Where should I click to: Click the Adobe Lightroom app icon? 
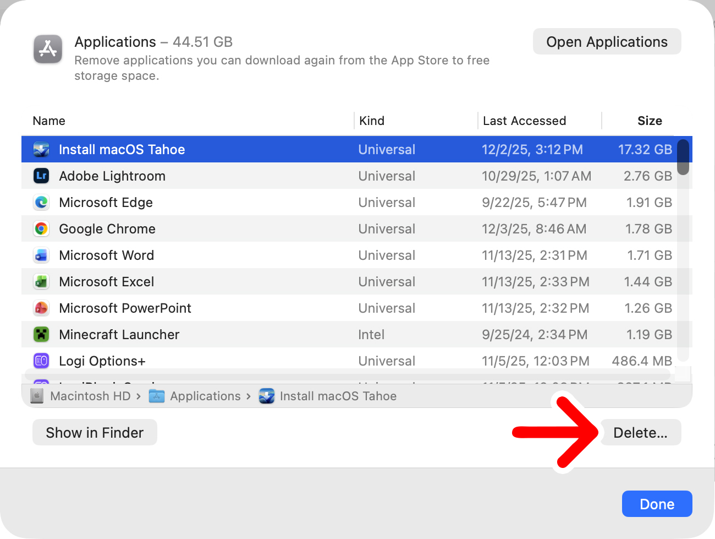41,176
